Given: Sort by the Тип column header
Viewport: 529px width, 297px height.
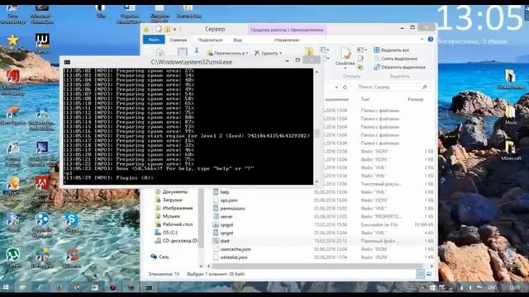Looking at the screenshot, I should [x=365, y=99].
